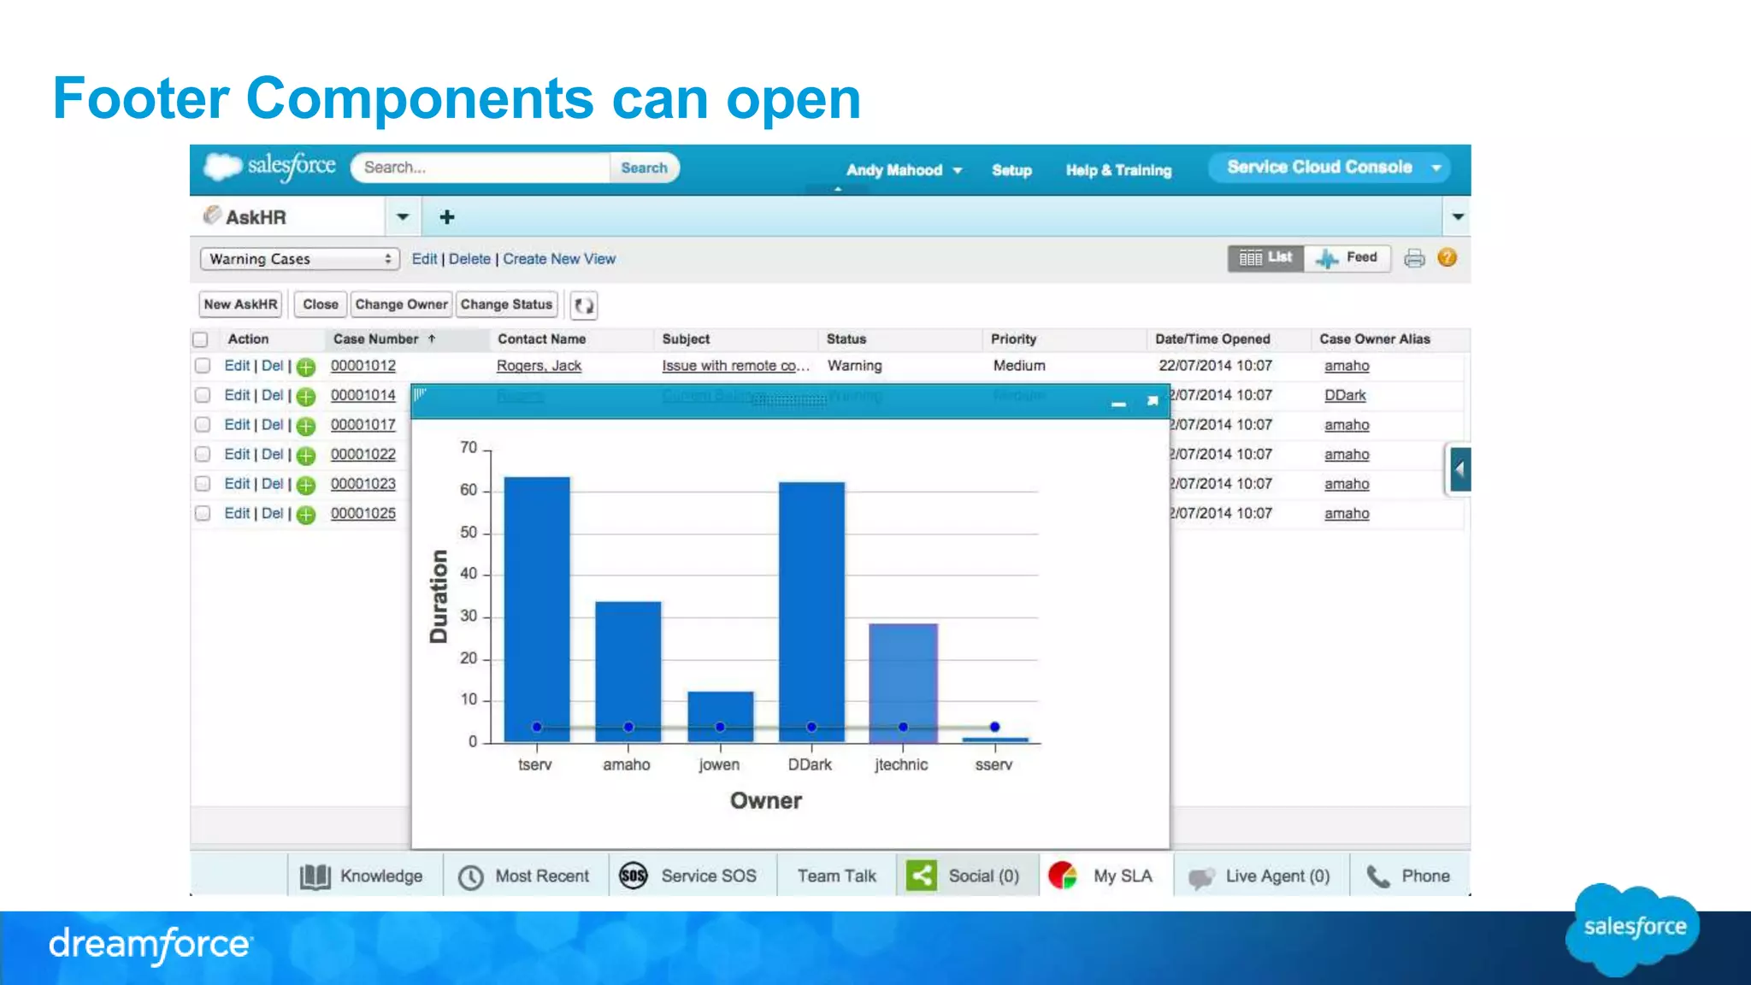Image resolution: width=1751 pixels, height=985 pixels.
Task: Click into the Search input field
Action: (x=481, y=168)
